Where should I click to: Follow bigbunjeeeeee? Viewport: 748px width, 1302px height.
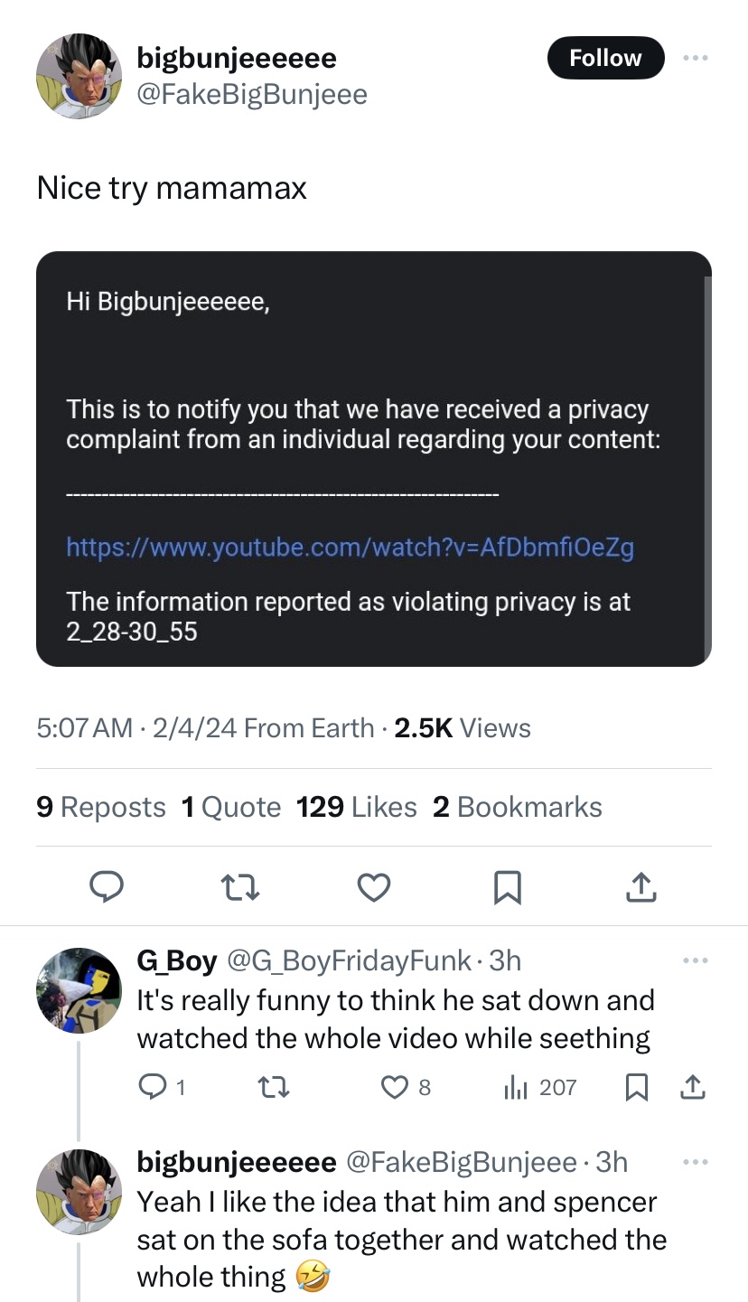pyautogui.click(x=605, y=58)
